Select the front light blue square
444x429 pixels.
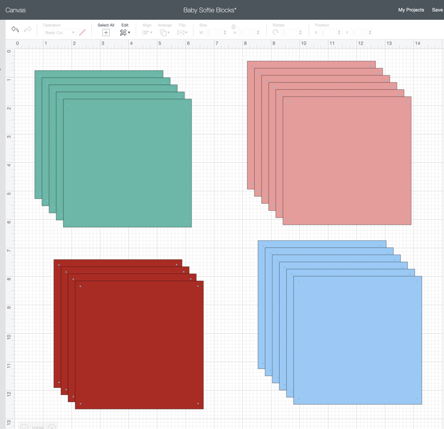pos(358,340)
